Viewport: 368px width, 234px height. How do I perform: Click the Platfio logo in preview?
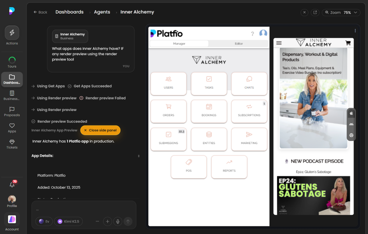(167, 34)
